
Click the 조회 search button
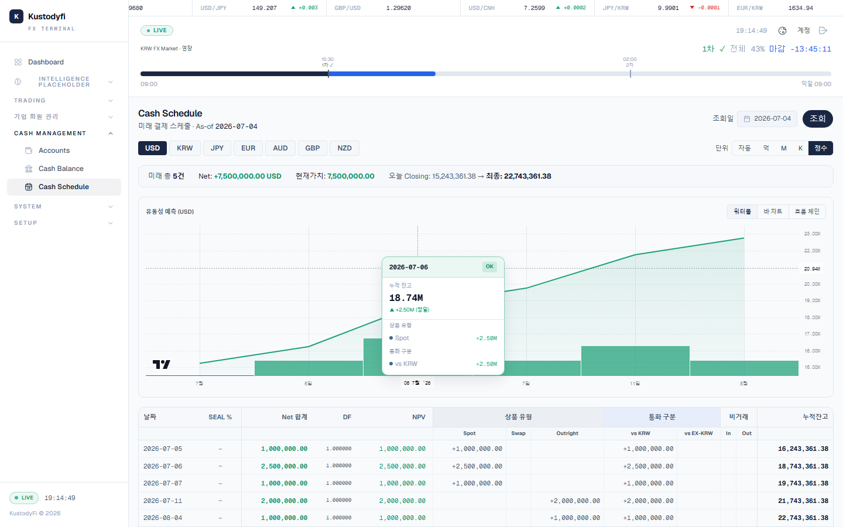coord(817,119)
